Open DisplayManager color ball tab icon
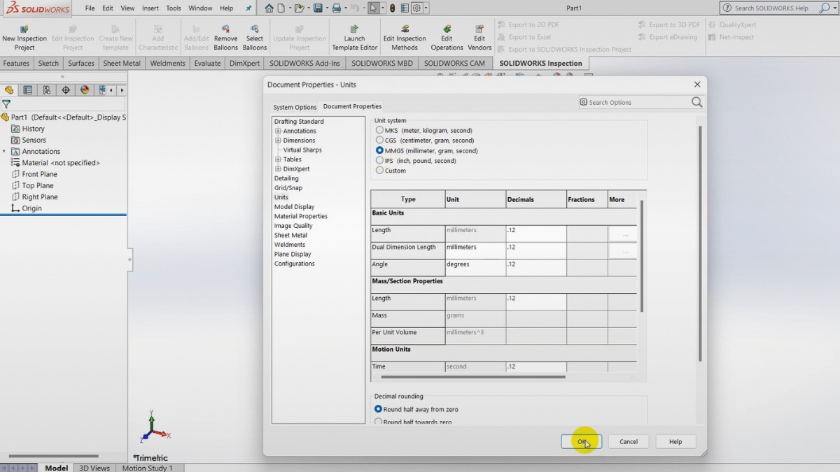 point(85,90)
